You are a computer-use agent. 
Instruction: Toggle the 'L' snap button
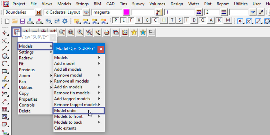(x=123, y=21)
